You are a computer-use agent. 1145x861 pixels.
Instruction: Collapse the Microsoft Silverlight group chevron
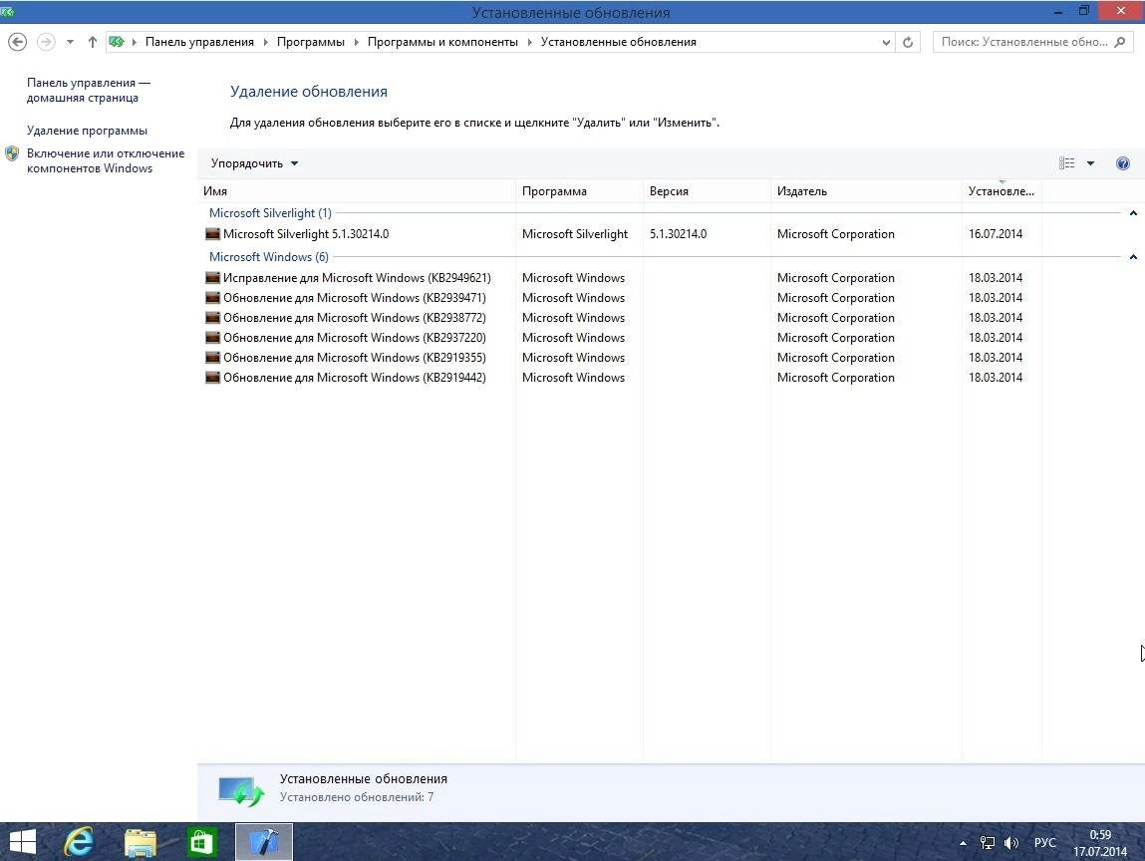pos(1133,213)
